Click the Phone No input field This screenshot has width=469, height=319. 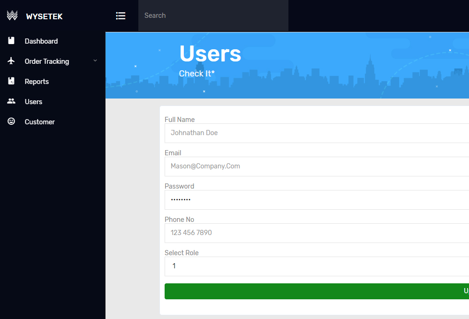[x=317, y=233]
